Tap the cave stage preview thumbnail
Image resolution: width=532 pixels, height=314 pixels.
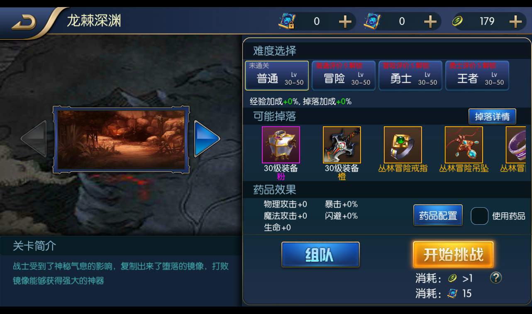[121, 140]
